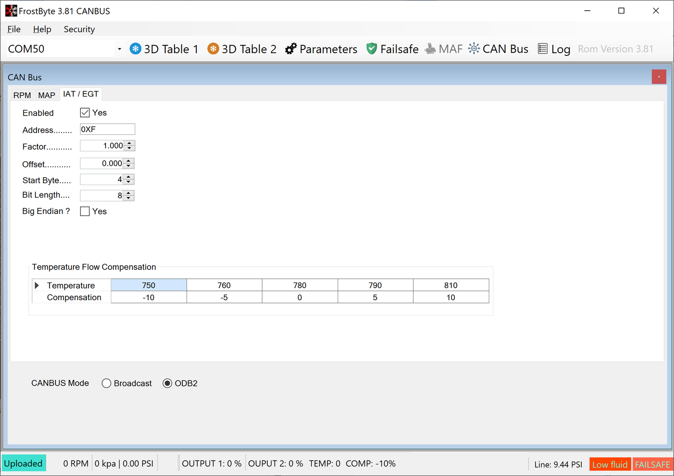This screenshot has width=674, height=476.
Task: Click the Failsafe shield icon
Action: [x=372, y=49]
